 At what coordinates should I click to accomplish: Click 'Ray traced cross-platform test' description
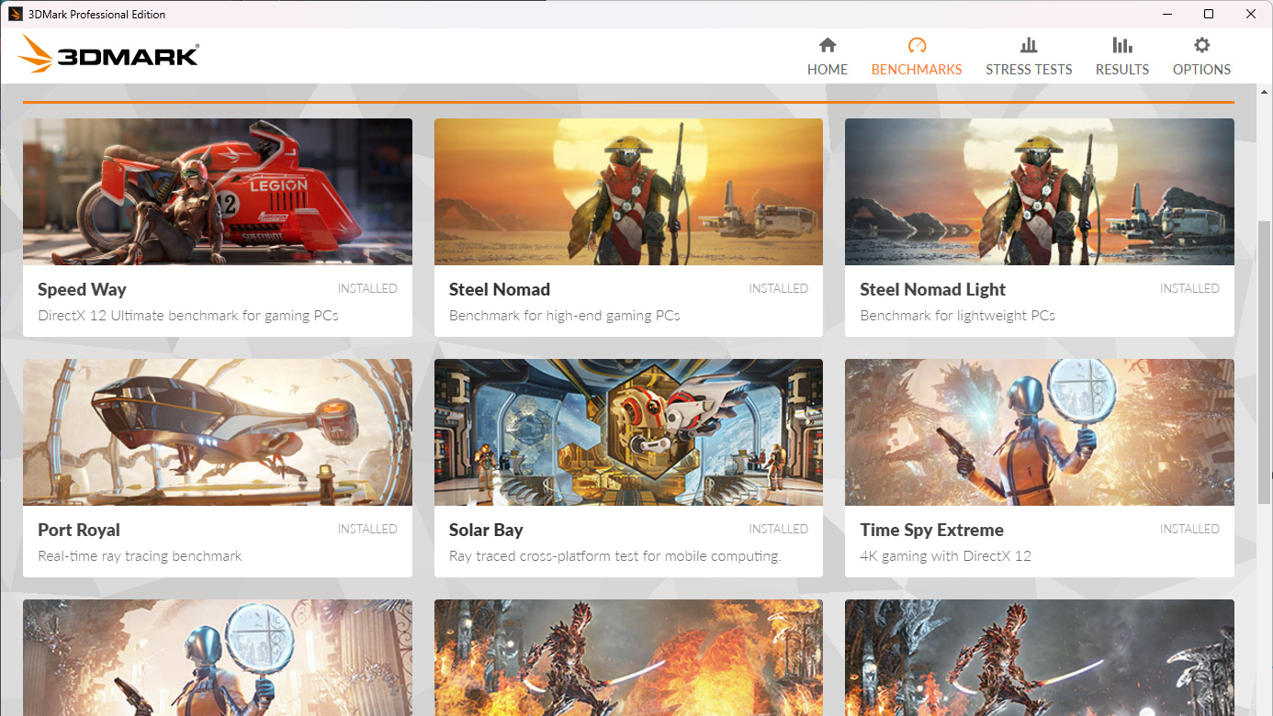614,556
